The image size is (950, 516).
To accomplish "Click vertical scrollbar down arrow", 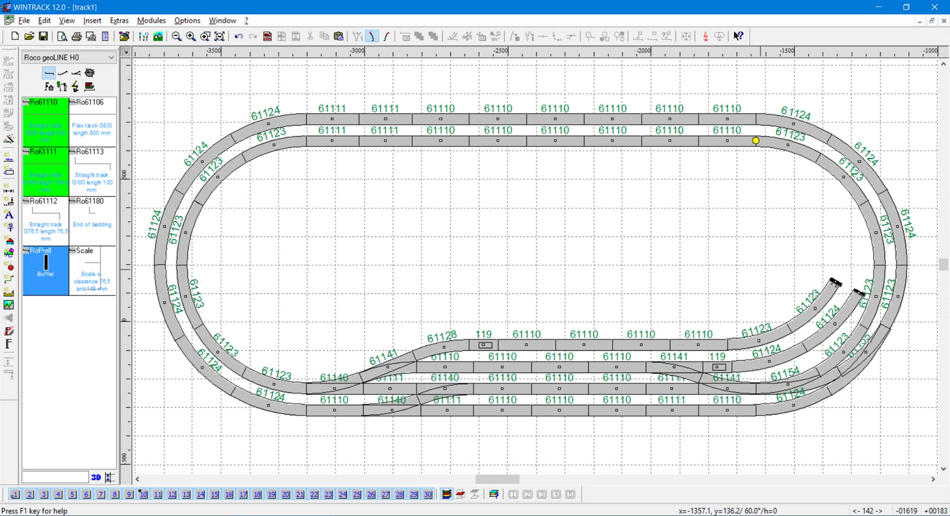I will 943,469.
